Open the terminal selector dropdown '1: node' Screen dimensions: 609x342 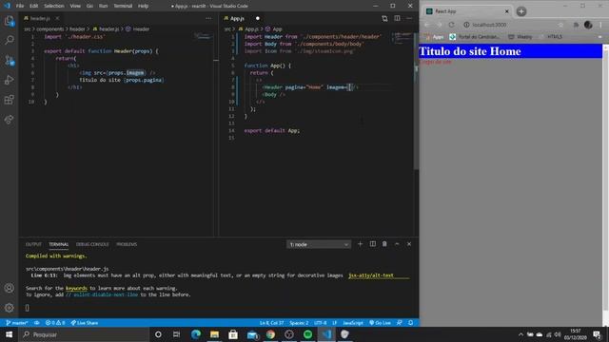point(319,244)
